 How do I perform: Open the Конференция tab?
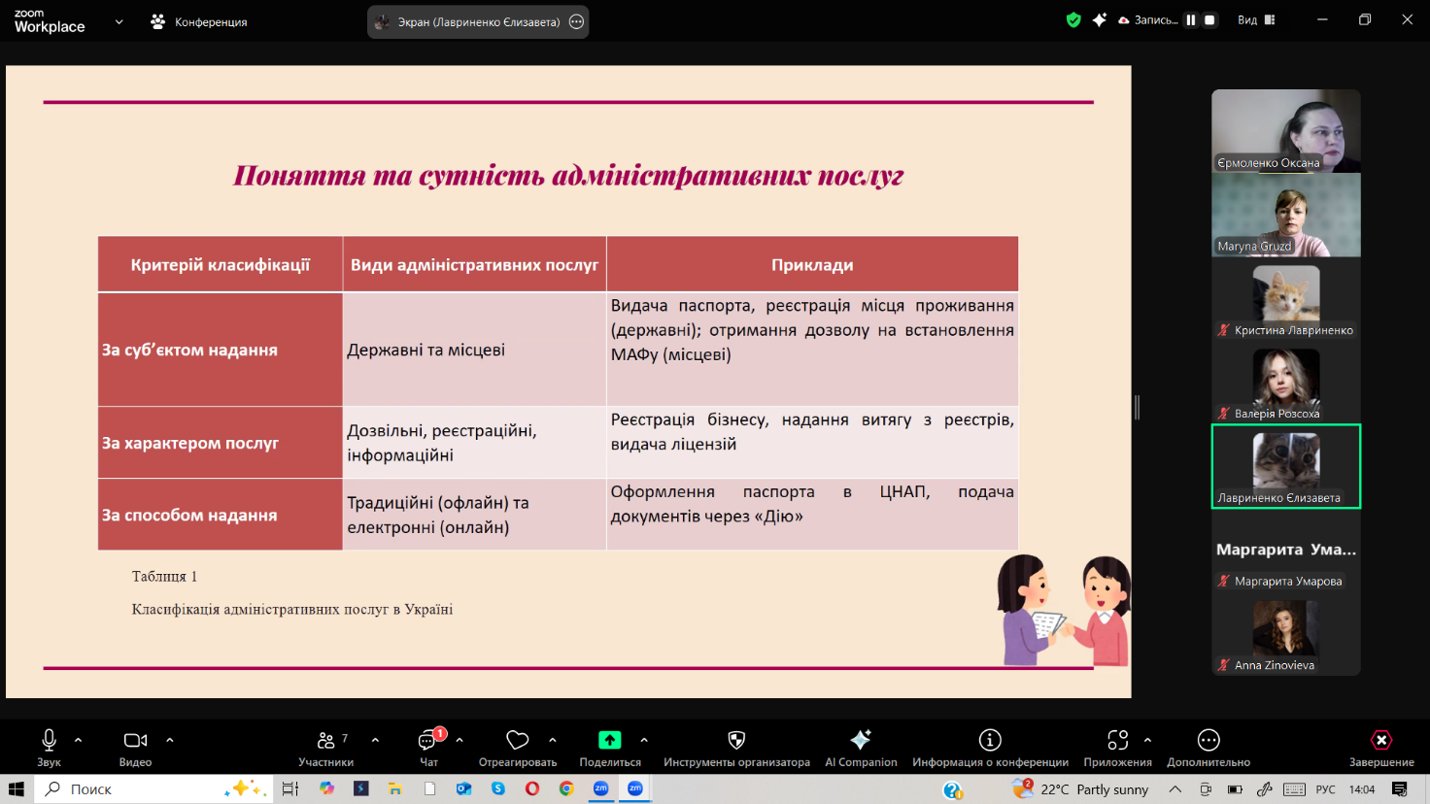pos(199,21)
